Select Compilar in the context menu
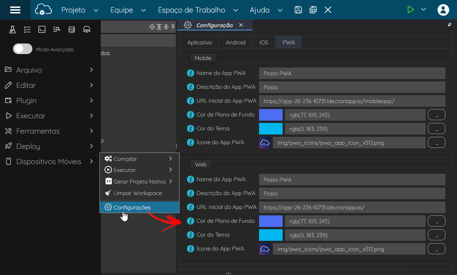The height and width of the screenshot is (275, 457). [139, 159]
